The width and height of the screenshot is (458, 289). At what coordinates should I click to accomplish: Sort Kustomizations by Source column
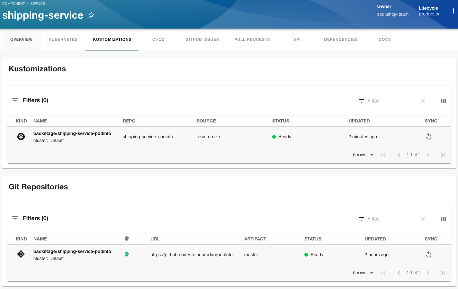point(206,121)
